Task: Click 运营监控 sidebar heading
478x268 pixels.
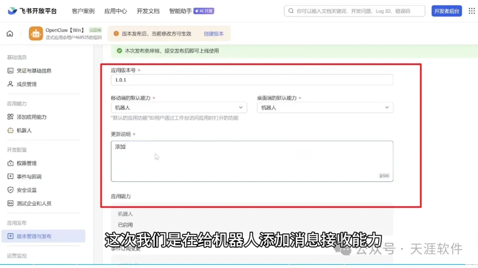Action: (x=17, y=256)
